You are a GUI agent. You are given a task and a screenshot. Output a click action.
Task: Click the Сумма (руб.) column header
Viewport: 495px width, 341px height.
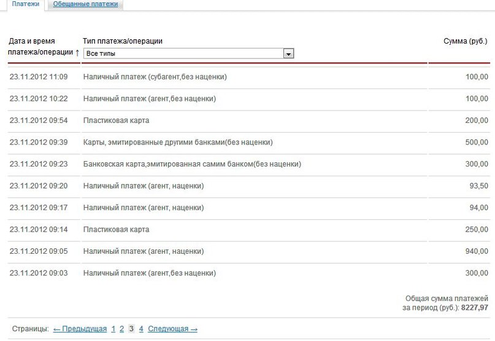[x=466, y=41]
